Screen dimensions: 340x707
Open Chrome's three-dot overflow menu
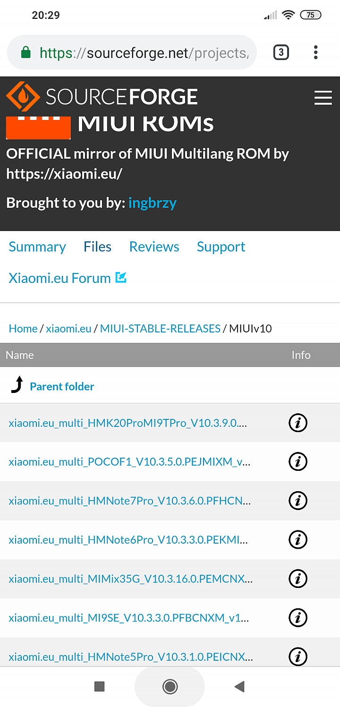click(315, 52)
